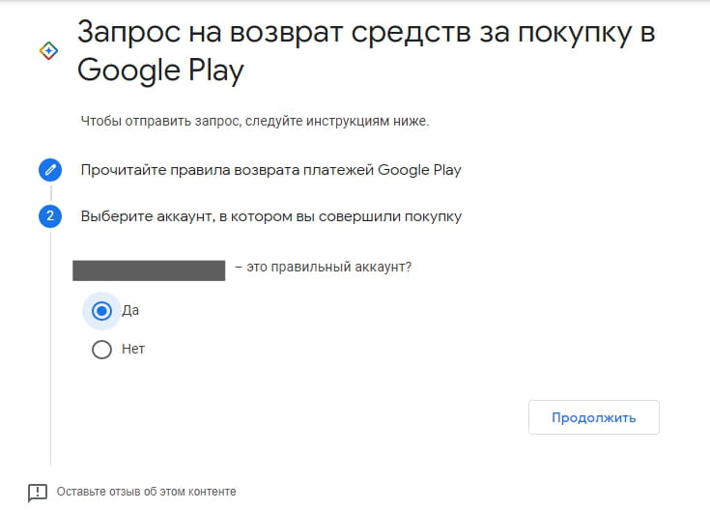710x510 pixels.
Task: Click the pencil icon of step one
Action: click(x=50, y=170)
